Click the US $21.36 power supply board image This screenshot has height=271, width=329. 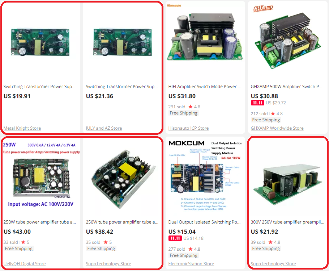123,42
